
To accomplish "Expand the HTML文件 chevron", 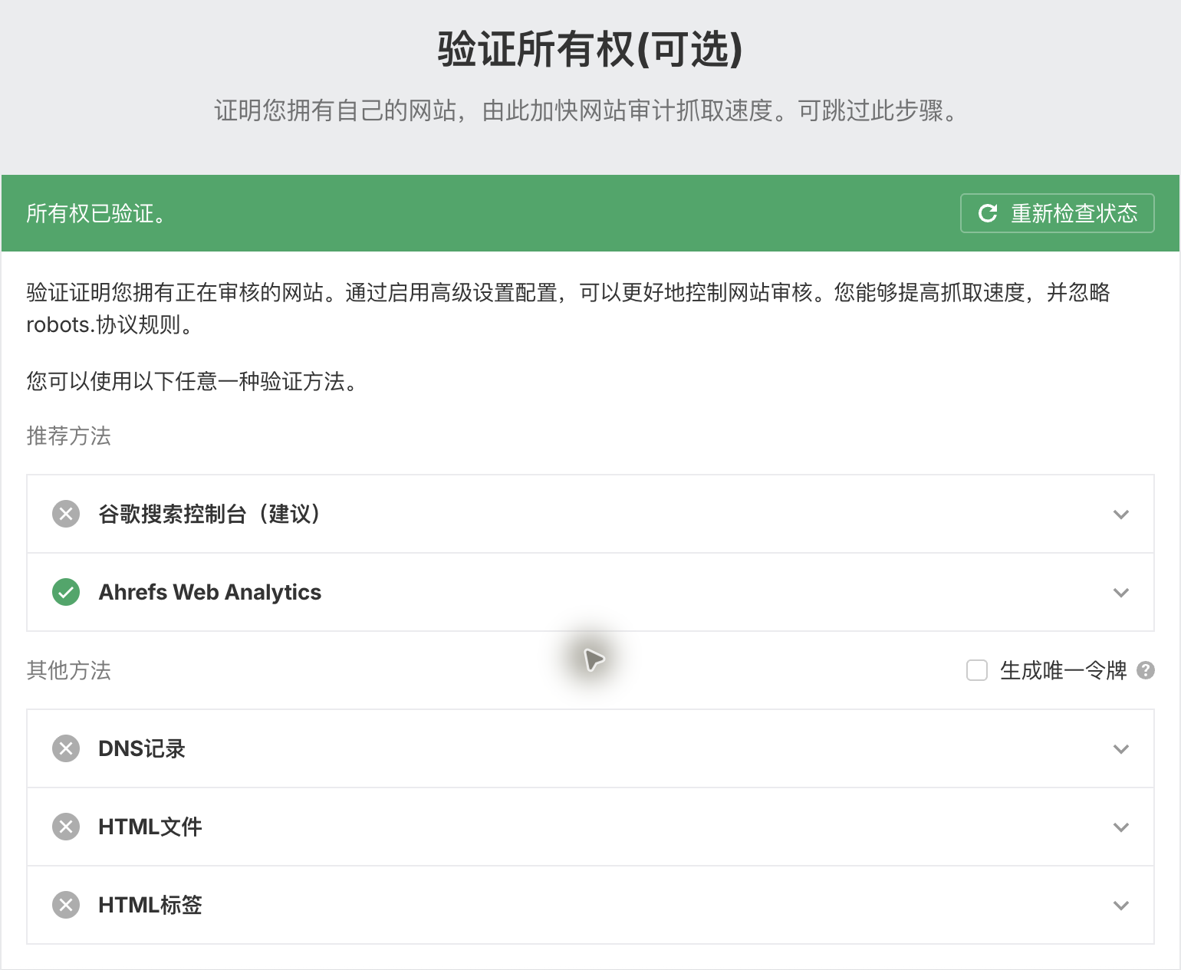I will coord(1121,827).
